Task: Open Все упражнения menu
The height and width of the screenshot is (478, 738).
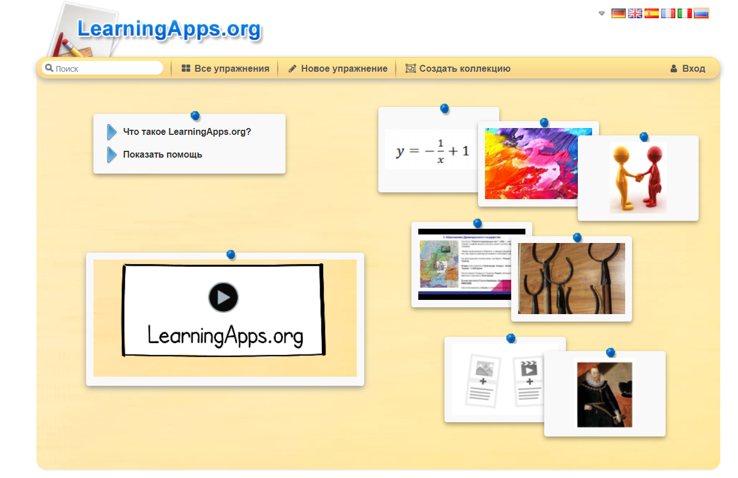Action: [x=225, y=68]
